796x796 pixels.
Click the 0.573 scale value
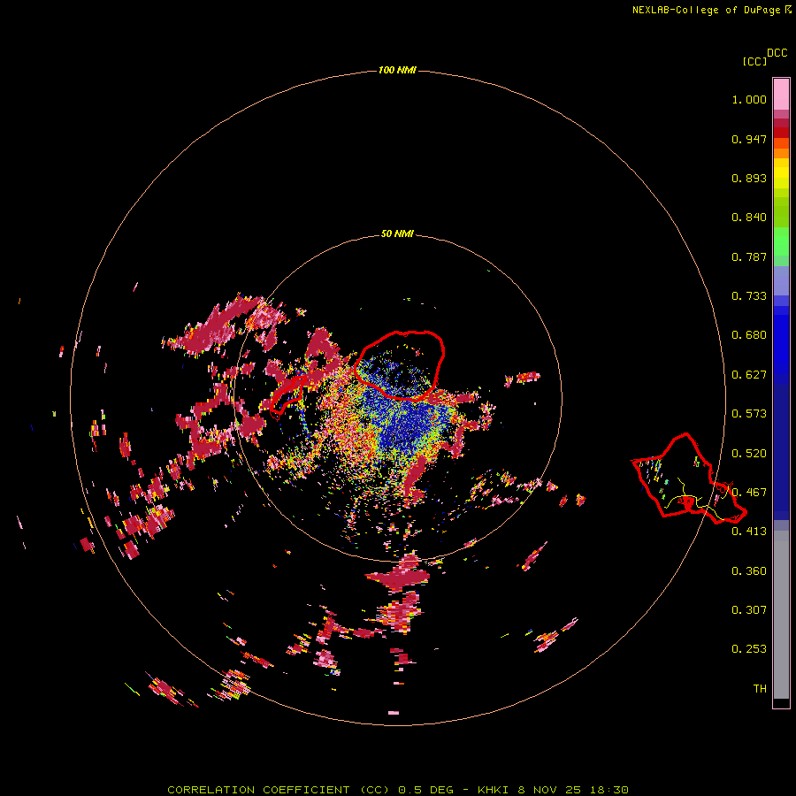click(x=749, y=414)
